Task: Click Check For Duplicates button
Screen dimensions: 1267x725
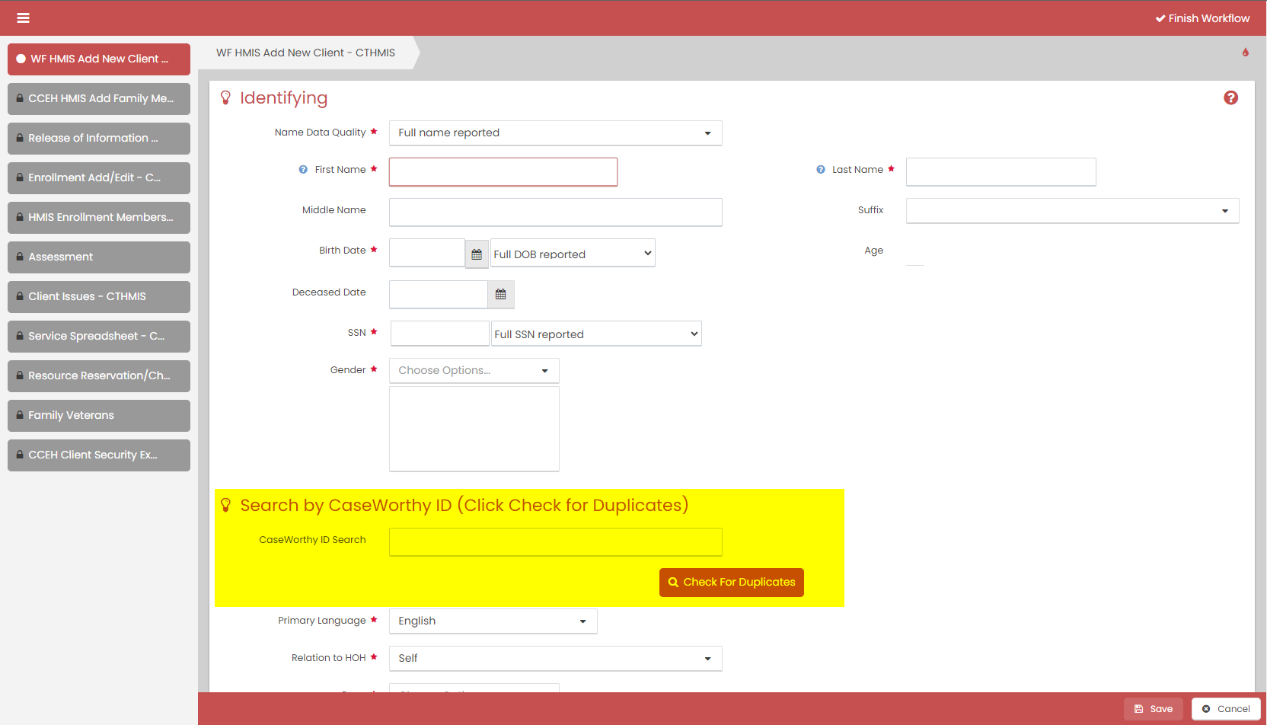Action: (731, 583)
